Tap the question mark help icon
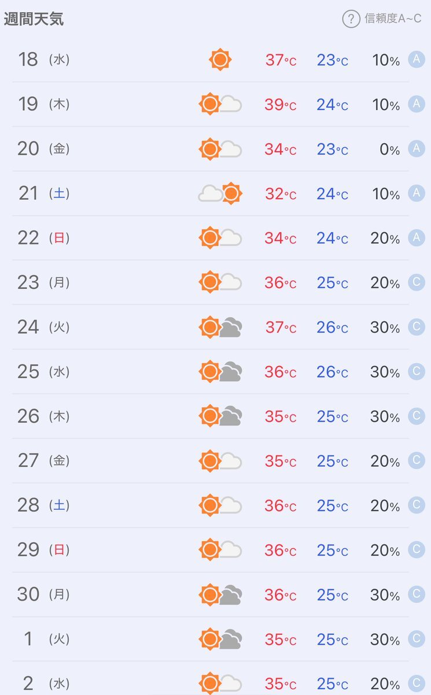The width and height of the screenshot is (431, 695). (x=351, y=19)
